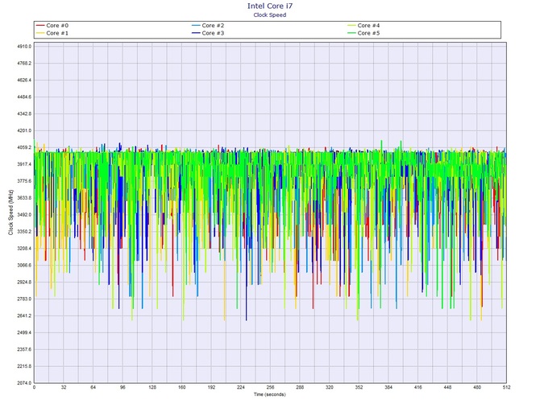Click the 512 x-axis tick label

tap(506, 387)
